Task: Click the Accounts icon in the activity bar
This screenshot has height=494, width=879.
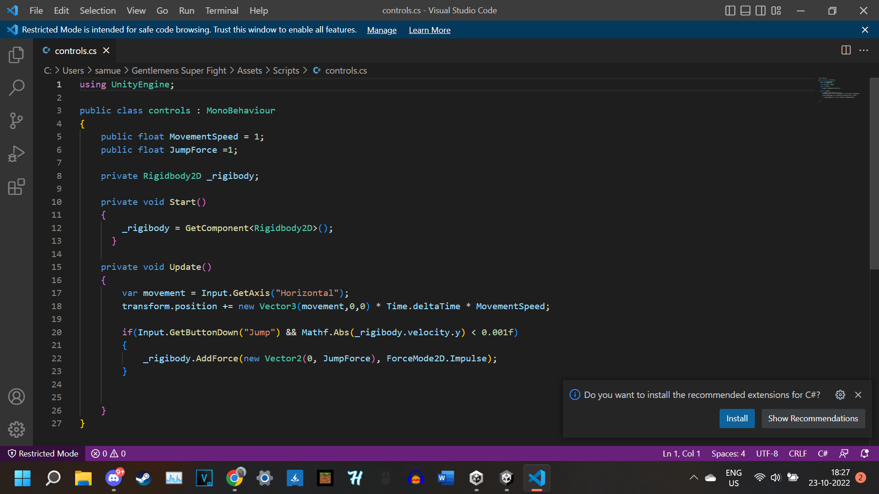Action: pos(16,396)
